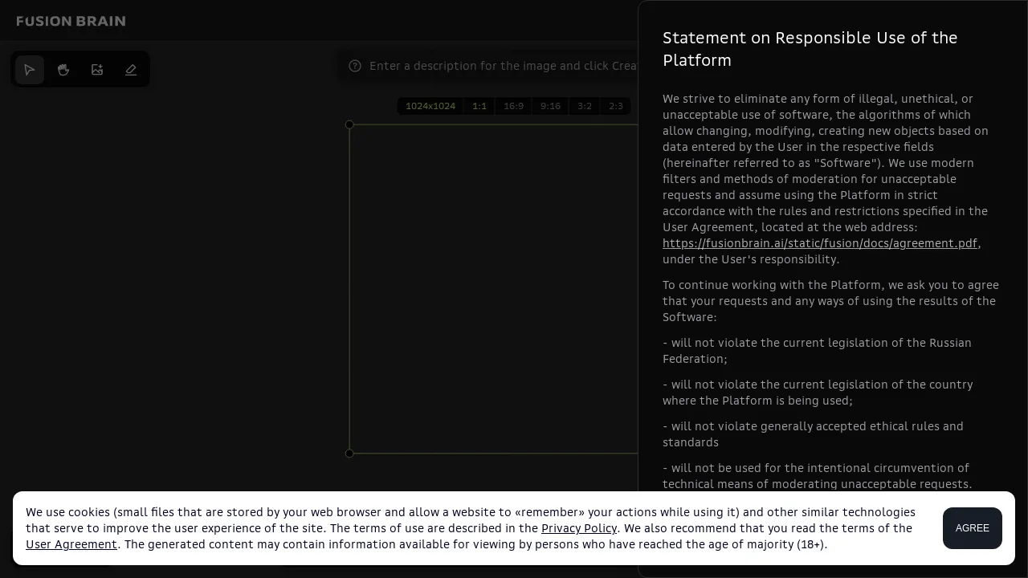Viewport: 1028px width, 578px height.
Task: Click the 1024x1024 size label
Action: 430,106
